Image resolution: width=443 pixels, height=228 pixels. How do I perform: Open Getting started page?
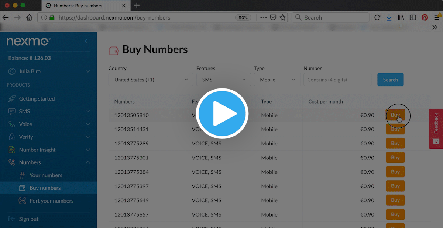tap(37, 99)
